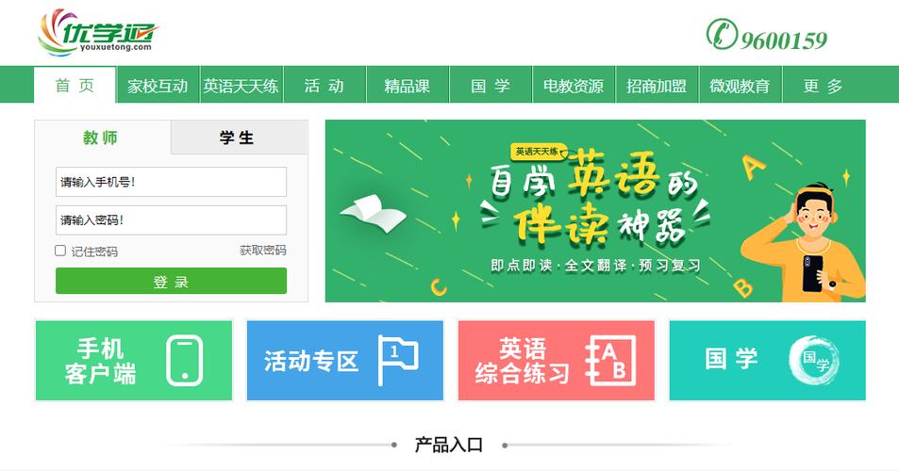Click the cartoon boy holding phone on banner
This screenshot has height=471, width=899.
pyautogui.click(x=803, y=243)
